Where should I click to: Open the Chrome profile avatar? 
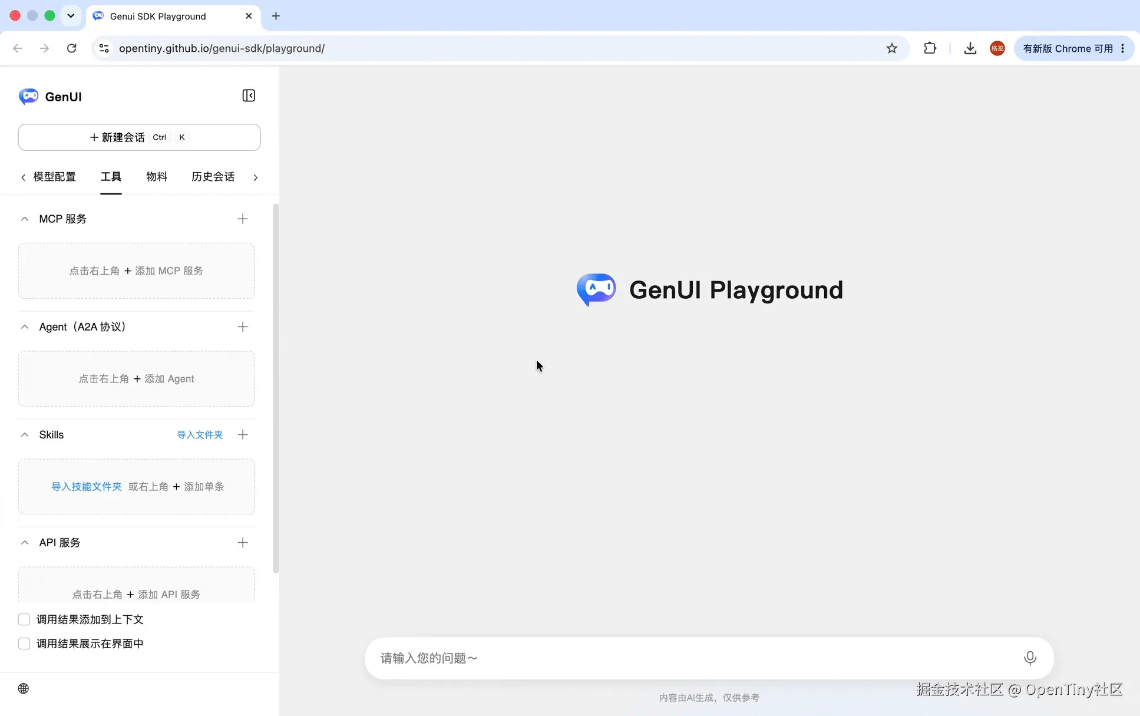(997, 48)
